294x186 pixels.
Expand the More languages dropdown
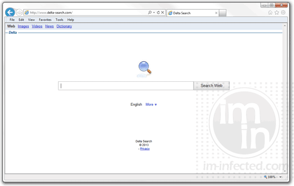tap(151, 105)
